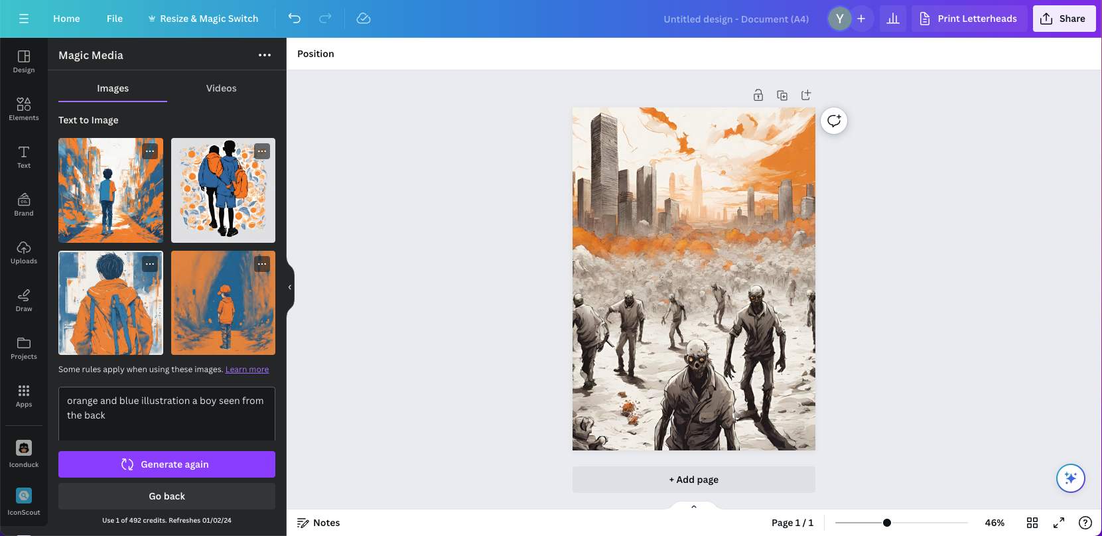1102x536 pixels.
Task: Click the add comment bubble icon
Action: click(834, 121)
